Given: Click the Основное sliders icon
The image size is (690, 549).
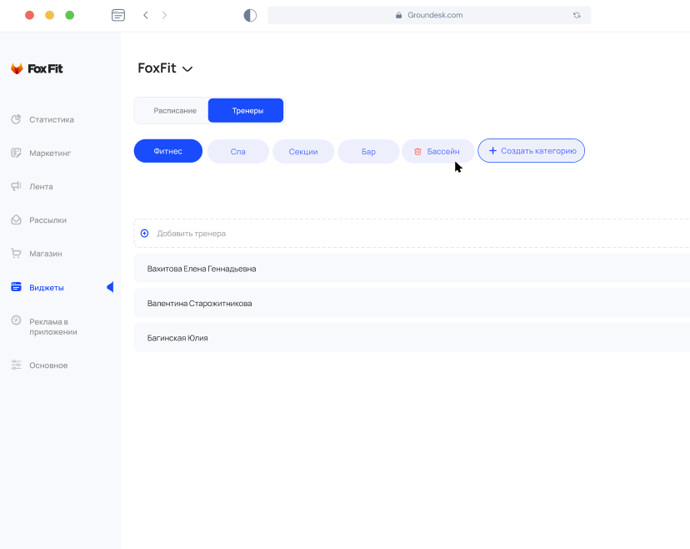Looking at the screenshot, I should (17, 365).
